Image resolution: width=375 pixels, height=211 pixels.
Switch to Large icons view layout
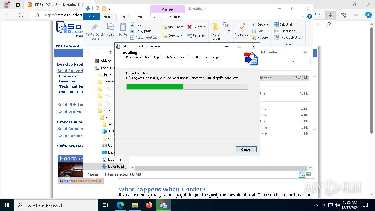click(308, 174)
